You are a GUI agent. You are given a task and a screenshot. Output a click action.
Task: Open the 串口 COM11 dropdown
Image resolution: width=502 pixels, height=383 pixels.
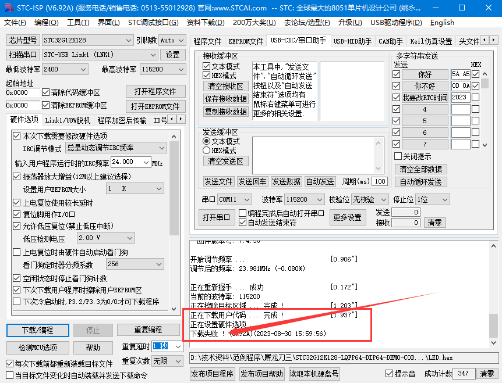click(x=247, y=200)
